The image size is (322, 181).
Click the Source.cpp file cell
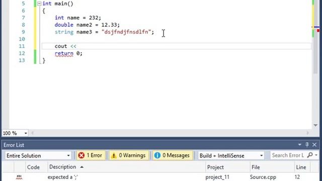263,177
